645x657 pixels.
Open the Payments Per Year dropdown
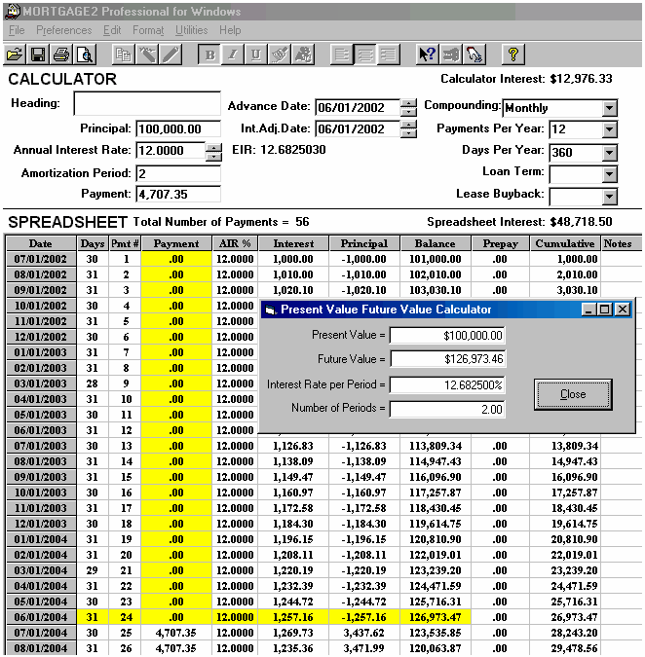tap(609, 129)
